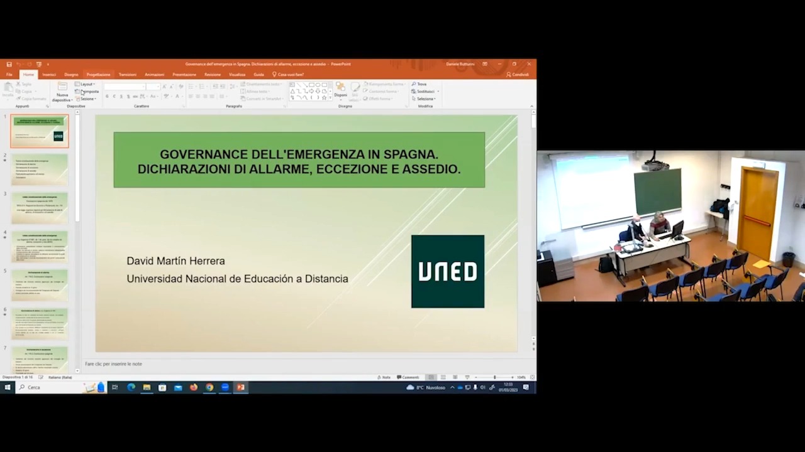Click the Disponi arrange button
The height and width of the screenshot is (452, 805).
340,92
